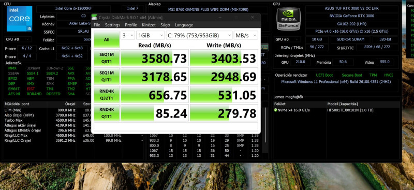Open the test count dropdown showing 3
414x190 pixels.
pos(128,35)
